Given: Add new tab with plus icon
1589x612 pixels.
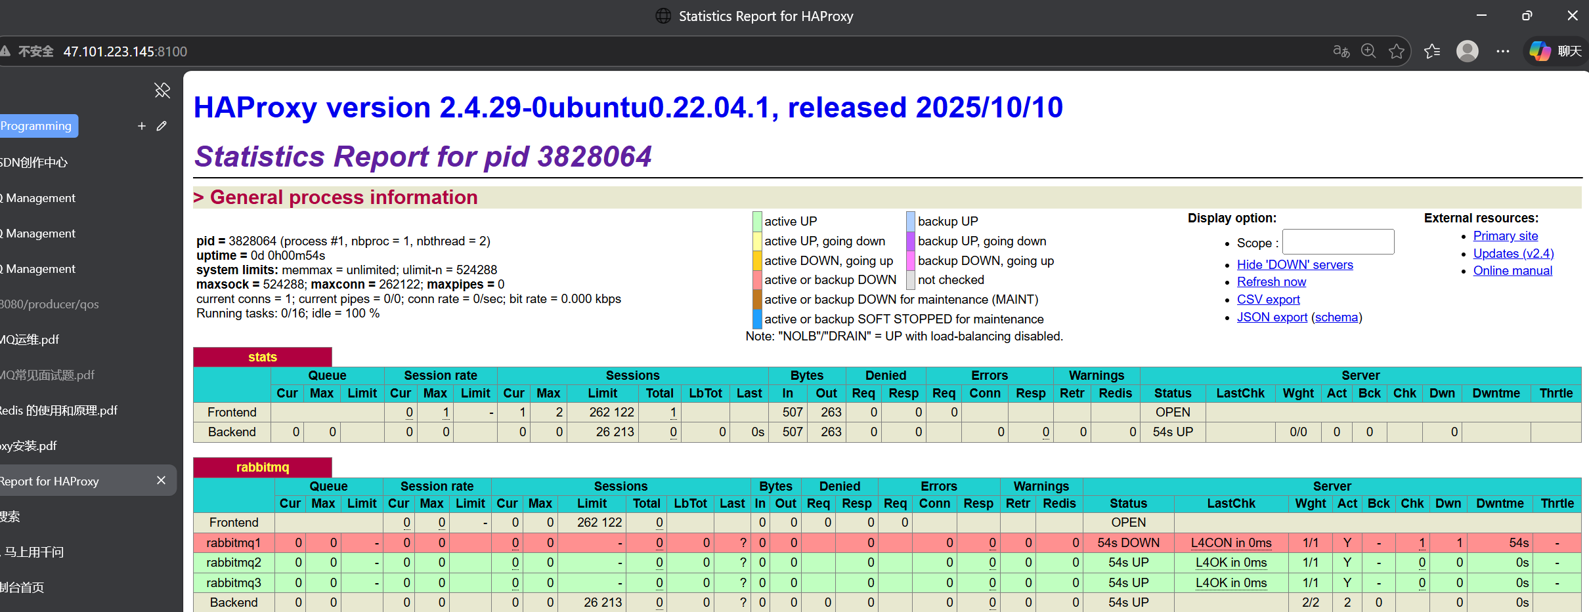Looking at the screenshot, I should tap(142, 126).
